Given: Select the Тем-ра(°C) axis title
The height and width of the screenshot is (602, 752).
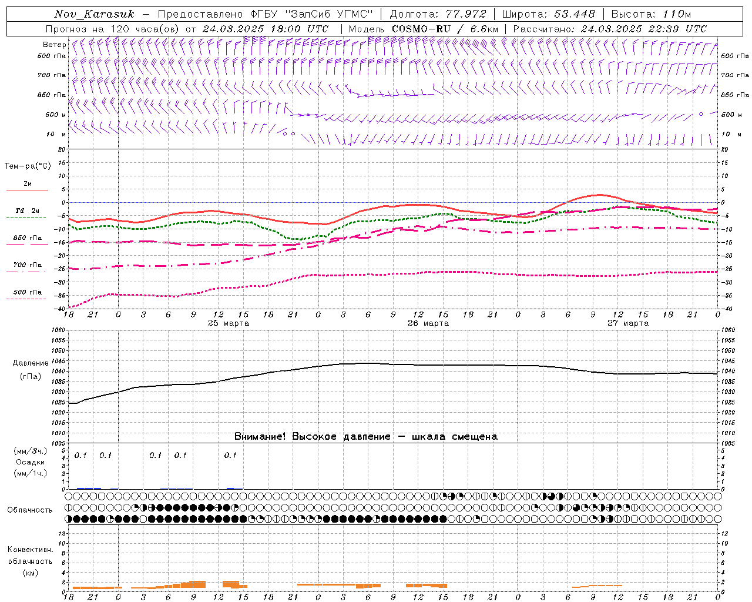Looking at the screenshot, I should point(28,166).
